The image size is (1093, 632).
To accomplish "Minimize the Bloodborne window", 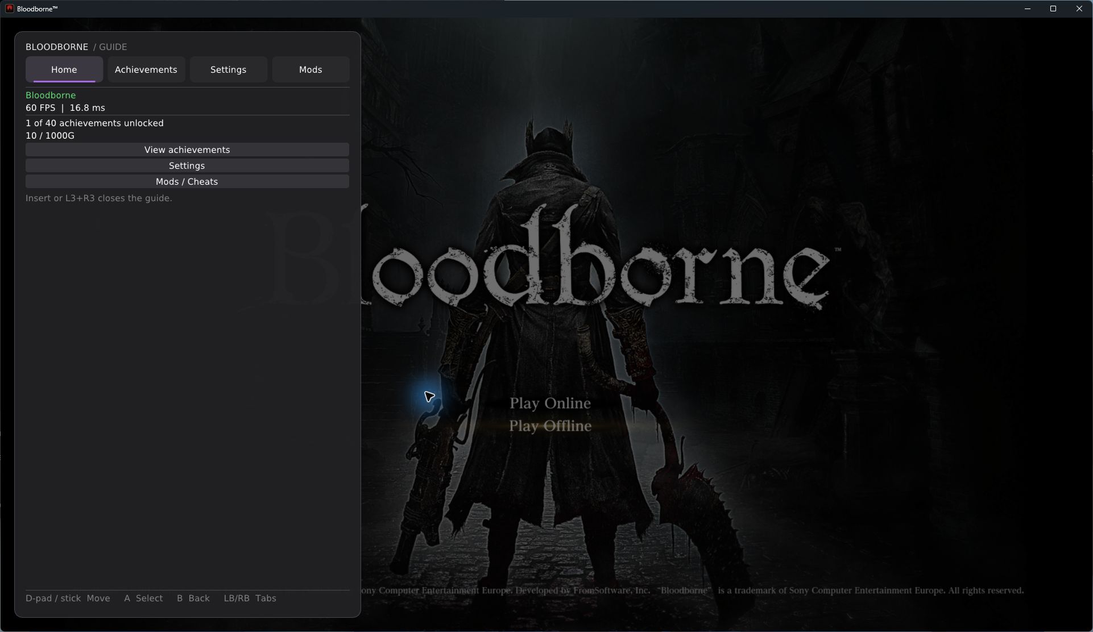I will tap(1028, 9).
